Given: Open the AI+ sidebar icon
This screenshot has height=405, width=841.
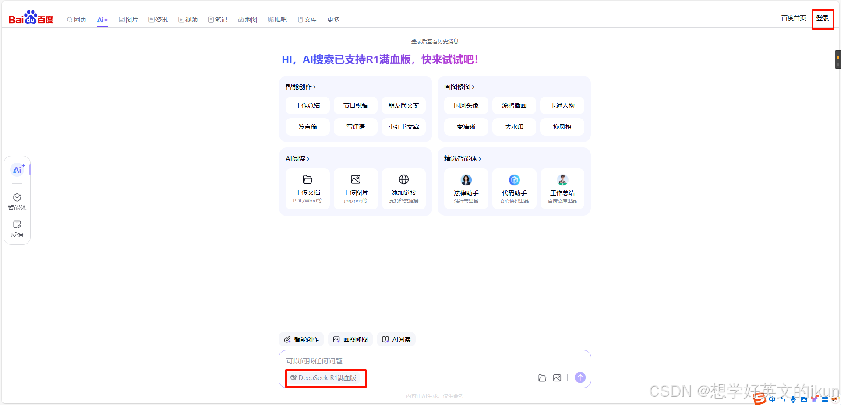Looking at the screenshot, I should pos(18,170).
